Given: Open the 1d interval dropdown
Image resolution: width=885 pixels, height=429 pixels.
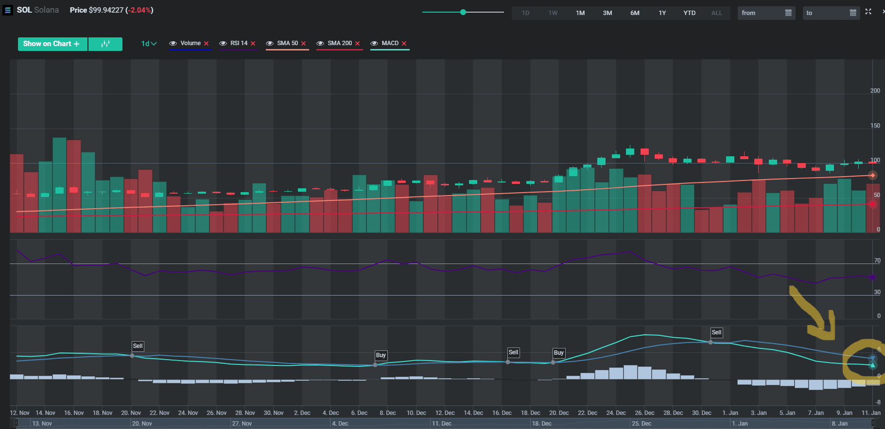Looking at the screenshot, I should (149, 44).
